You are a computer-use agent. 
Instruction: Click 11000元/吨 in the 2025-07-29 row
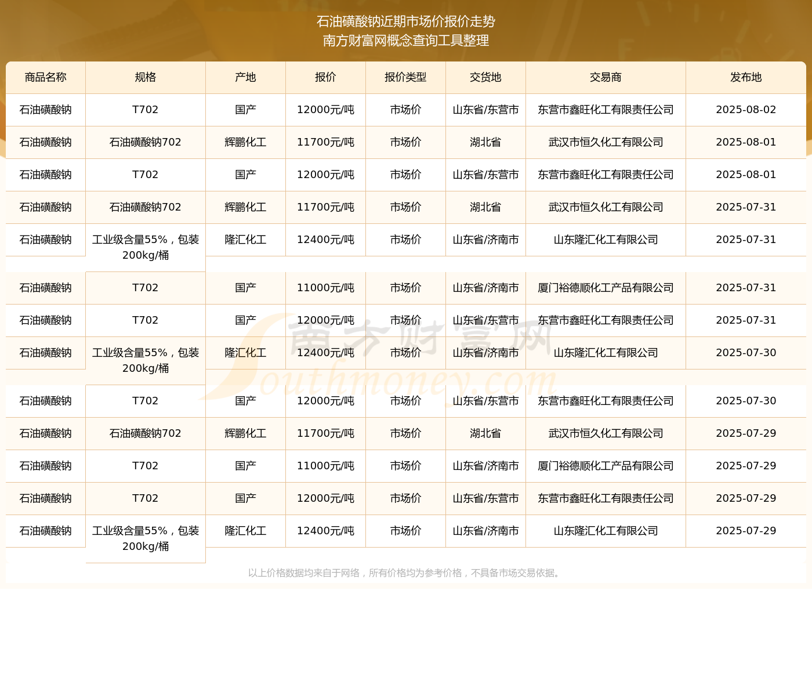click(x=325, y=466)
